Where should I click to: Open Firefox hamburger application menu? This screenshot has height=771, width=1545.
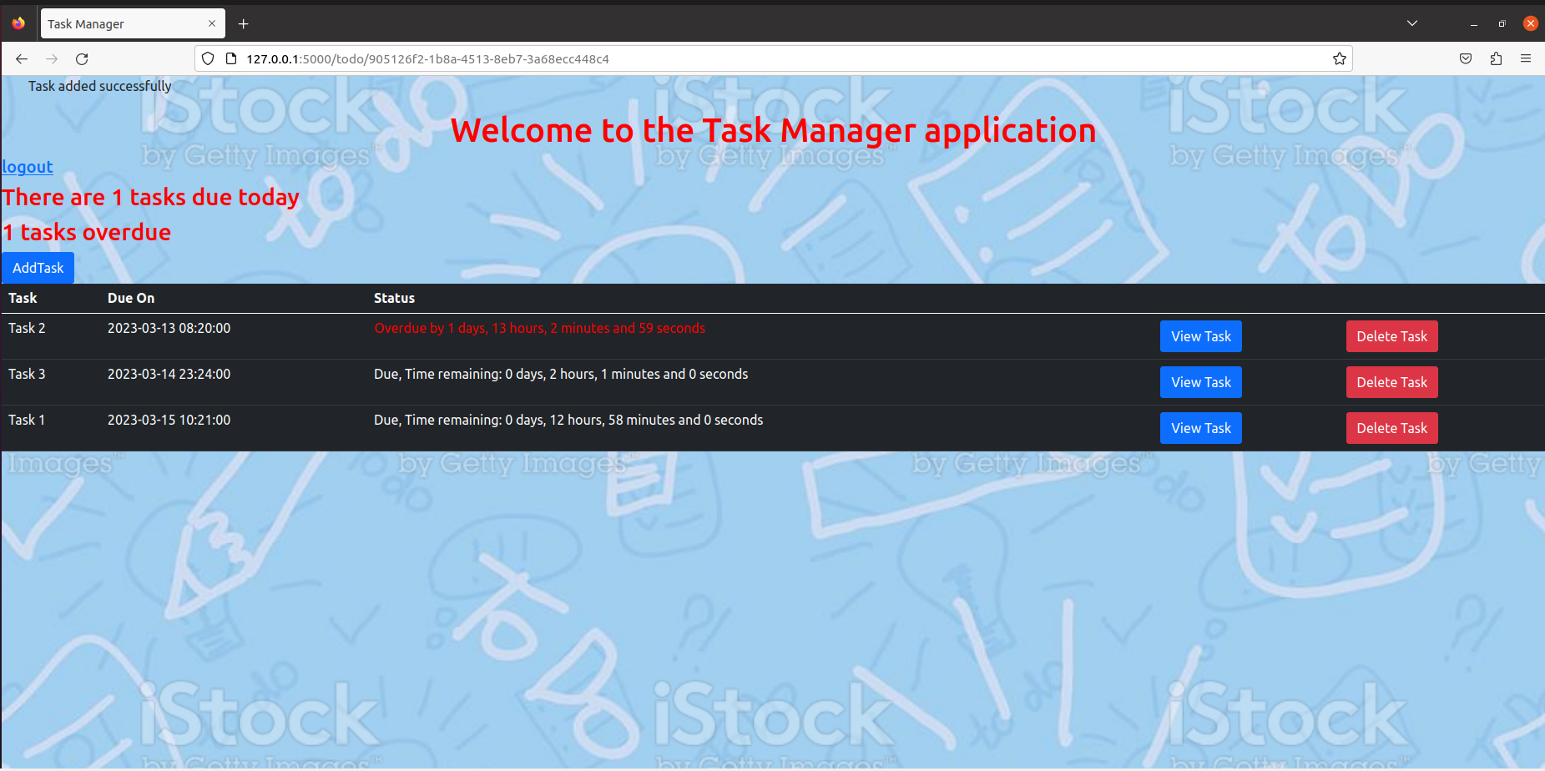coord(1525,58)
